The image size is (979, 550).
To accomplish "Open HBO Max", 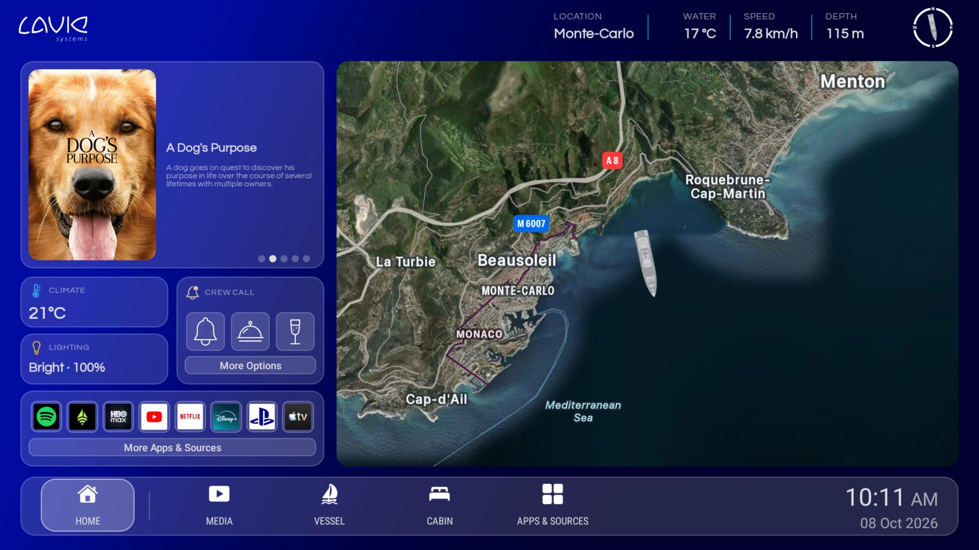I will click(x=118, y=416).
